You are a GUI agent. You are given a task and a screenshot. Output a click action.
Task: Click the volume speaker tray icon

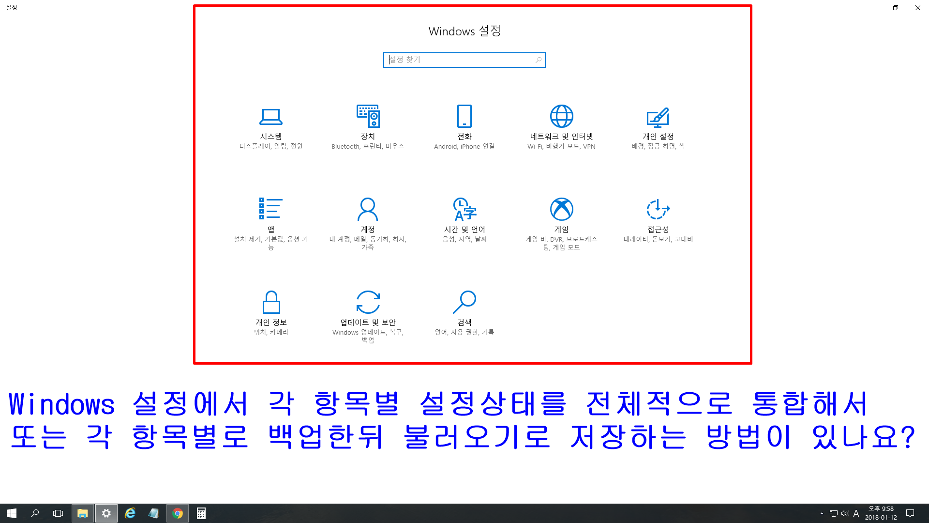coord(845,513)
